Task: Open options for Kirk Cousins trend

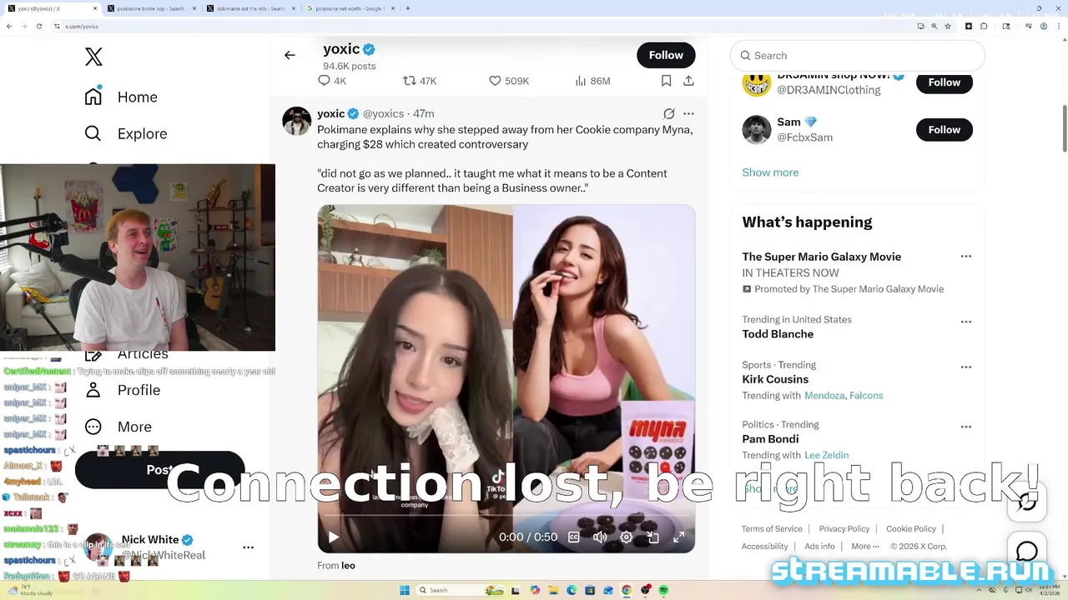Action: point(965,367)
